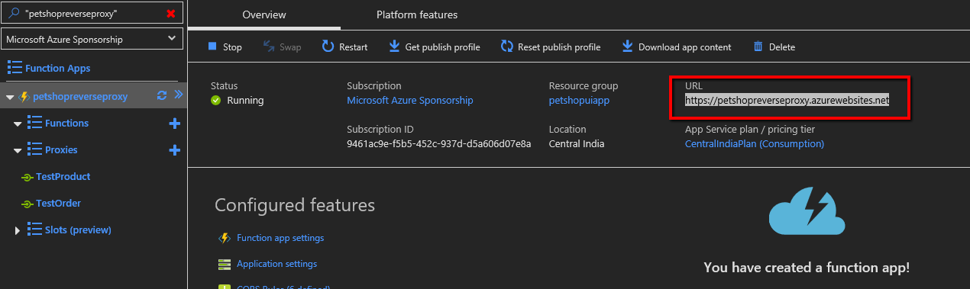Switch to the Overview tab
Viewport: 970px width, 289px height.
pos(264,15)
